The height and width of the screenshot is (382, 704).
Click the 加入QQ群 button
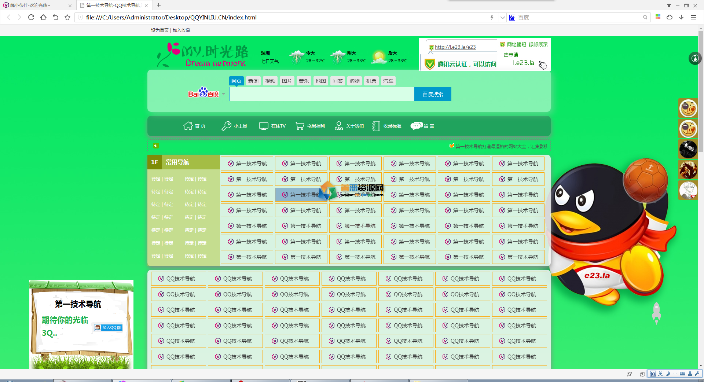click(x=108, y=327)
